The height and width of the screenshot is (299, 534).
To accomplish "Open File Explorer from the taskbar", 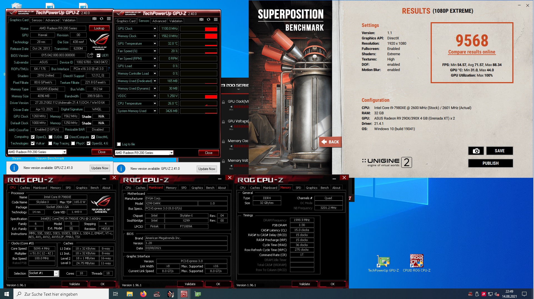I will click(x=129, y=294).
